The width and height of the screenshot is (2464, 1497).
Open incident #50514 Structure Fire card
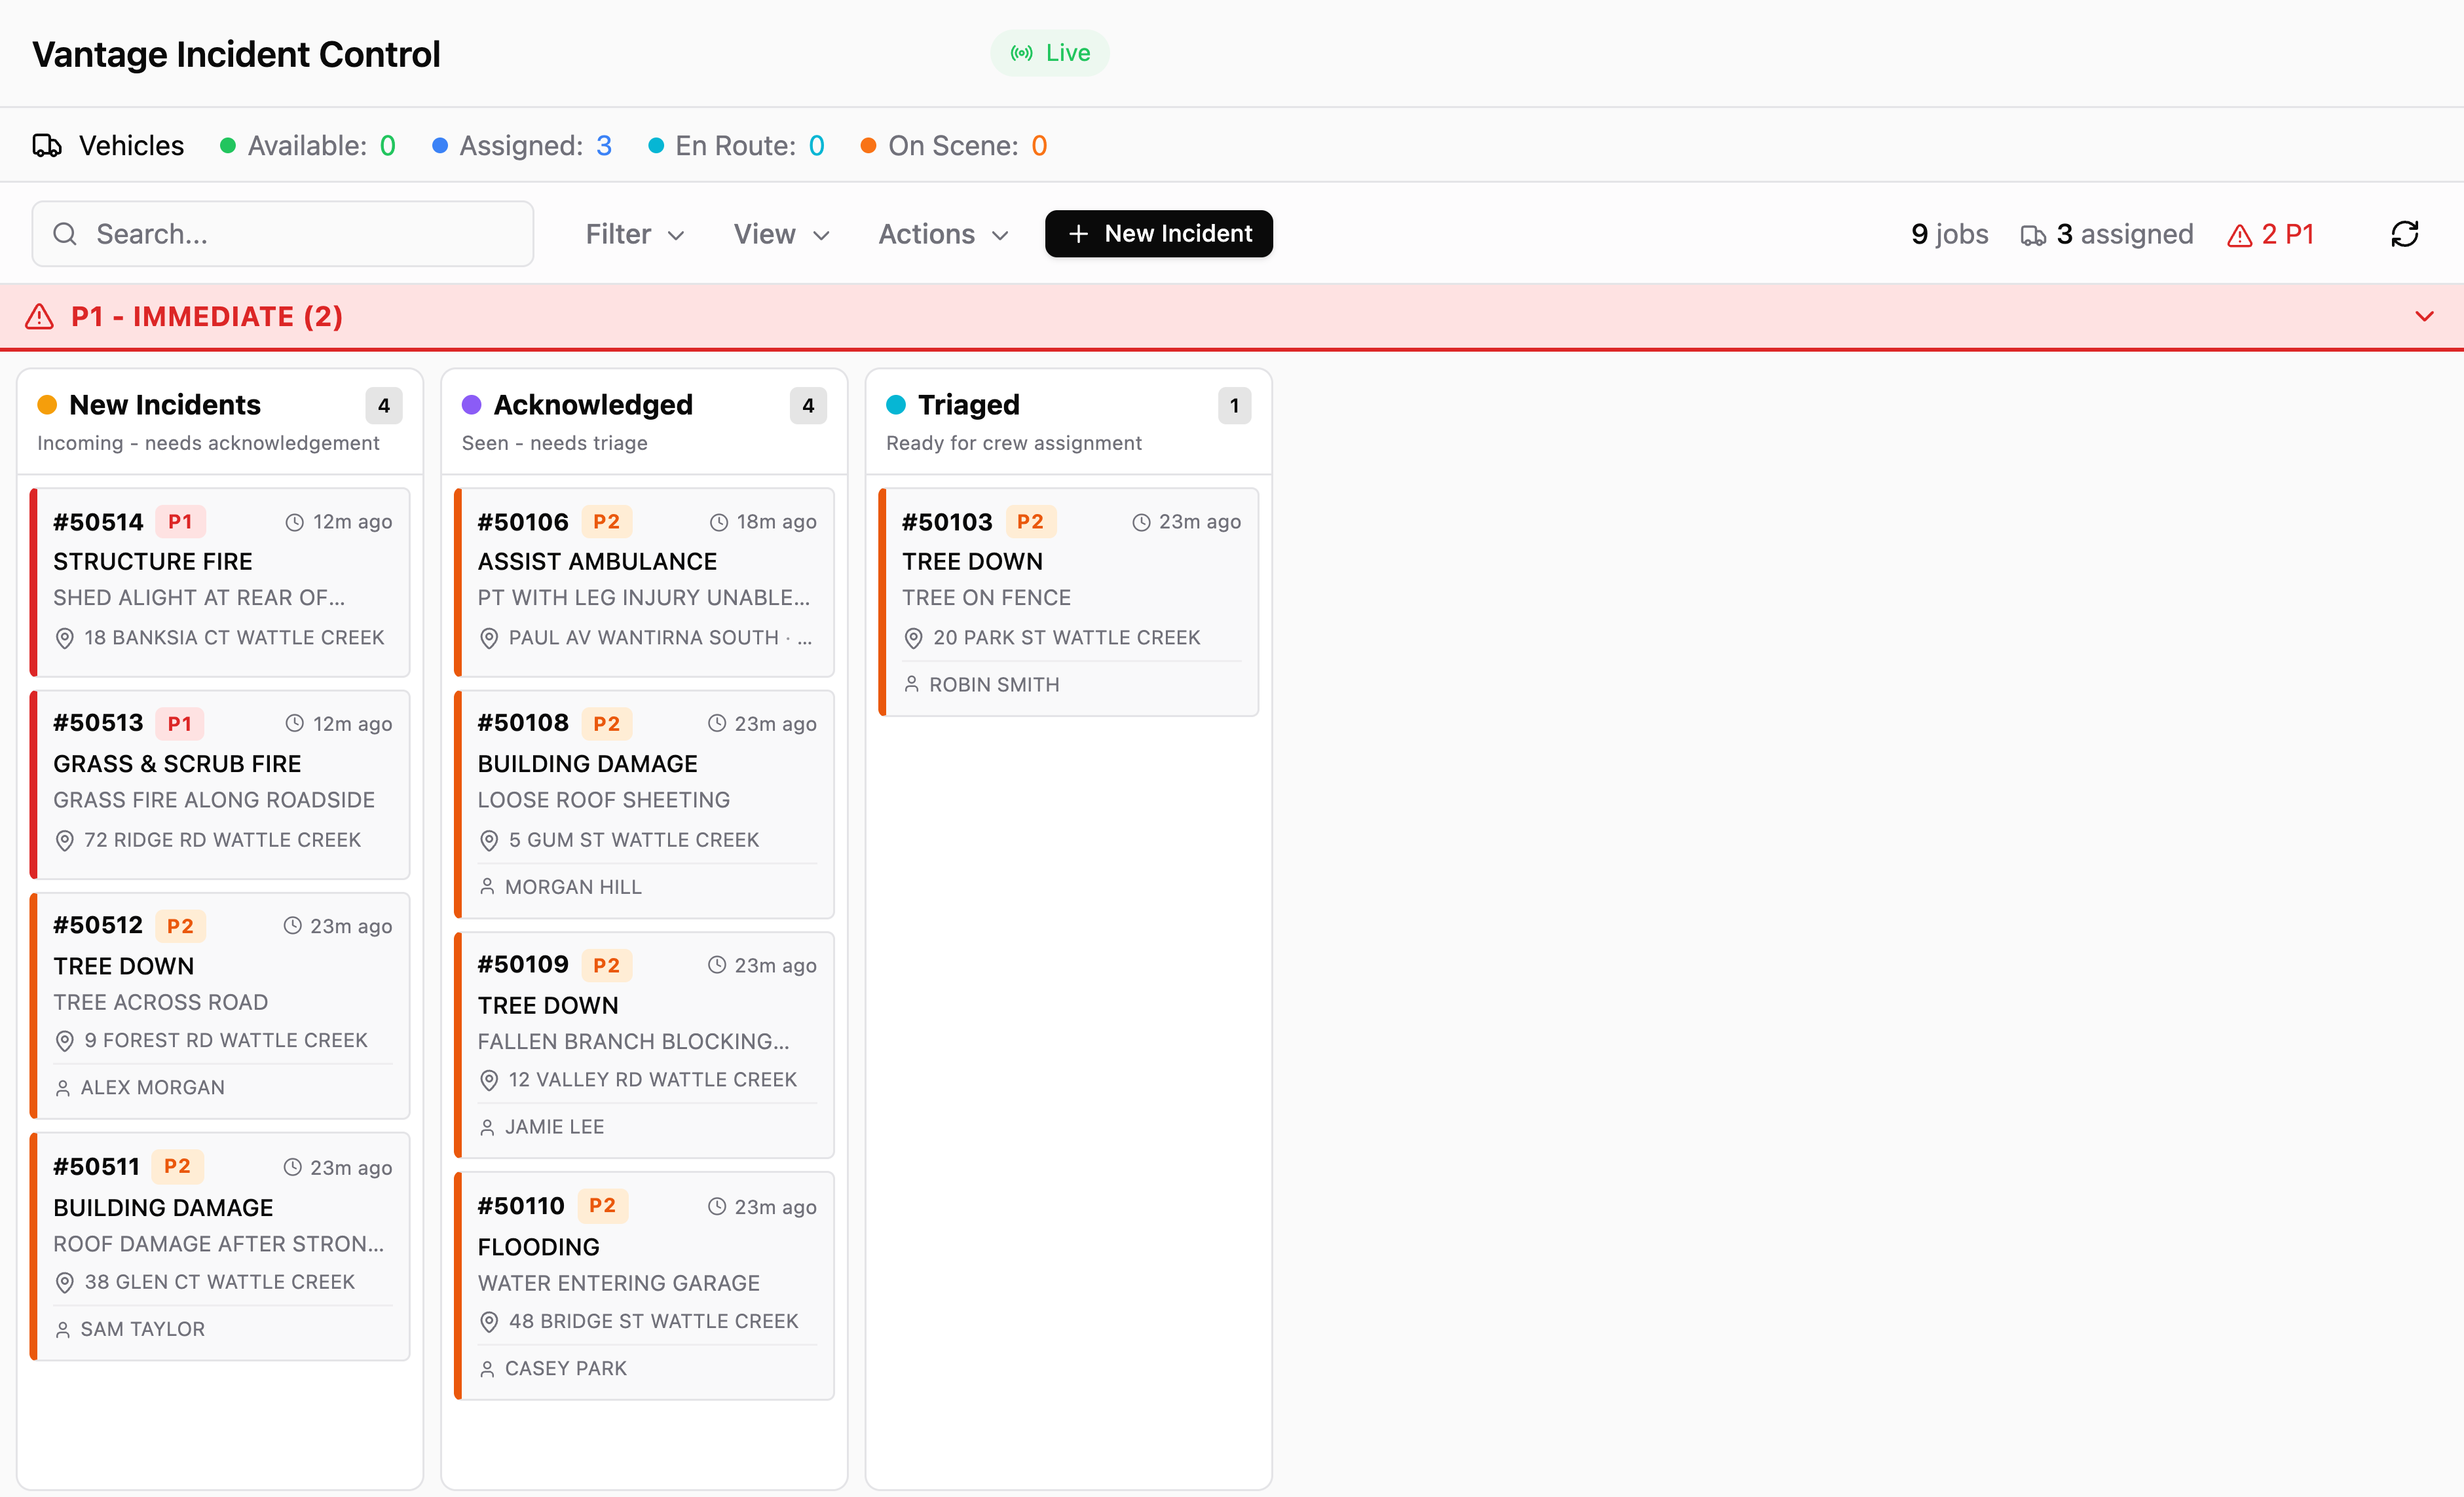pos(220,582)
